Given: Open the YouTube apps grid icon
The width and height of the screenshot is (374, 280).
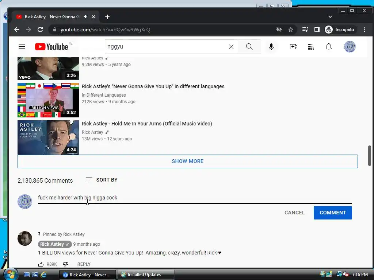Looking at the screenshot, I should click(311, 47).
